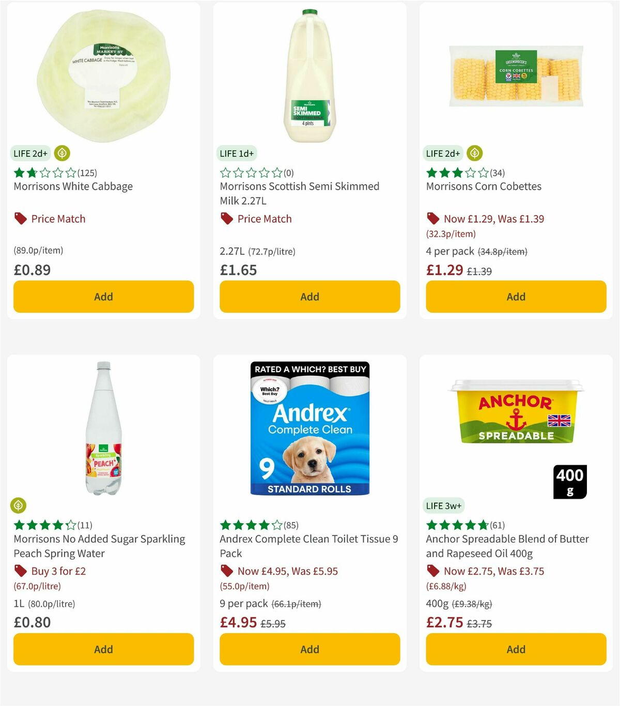The width and height of the screenshot is (620, 706).
Task: Open the Morrisons Scottish Semi Skimmed Milk product page
Action: [x=300, y=193]
